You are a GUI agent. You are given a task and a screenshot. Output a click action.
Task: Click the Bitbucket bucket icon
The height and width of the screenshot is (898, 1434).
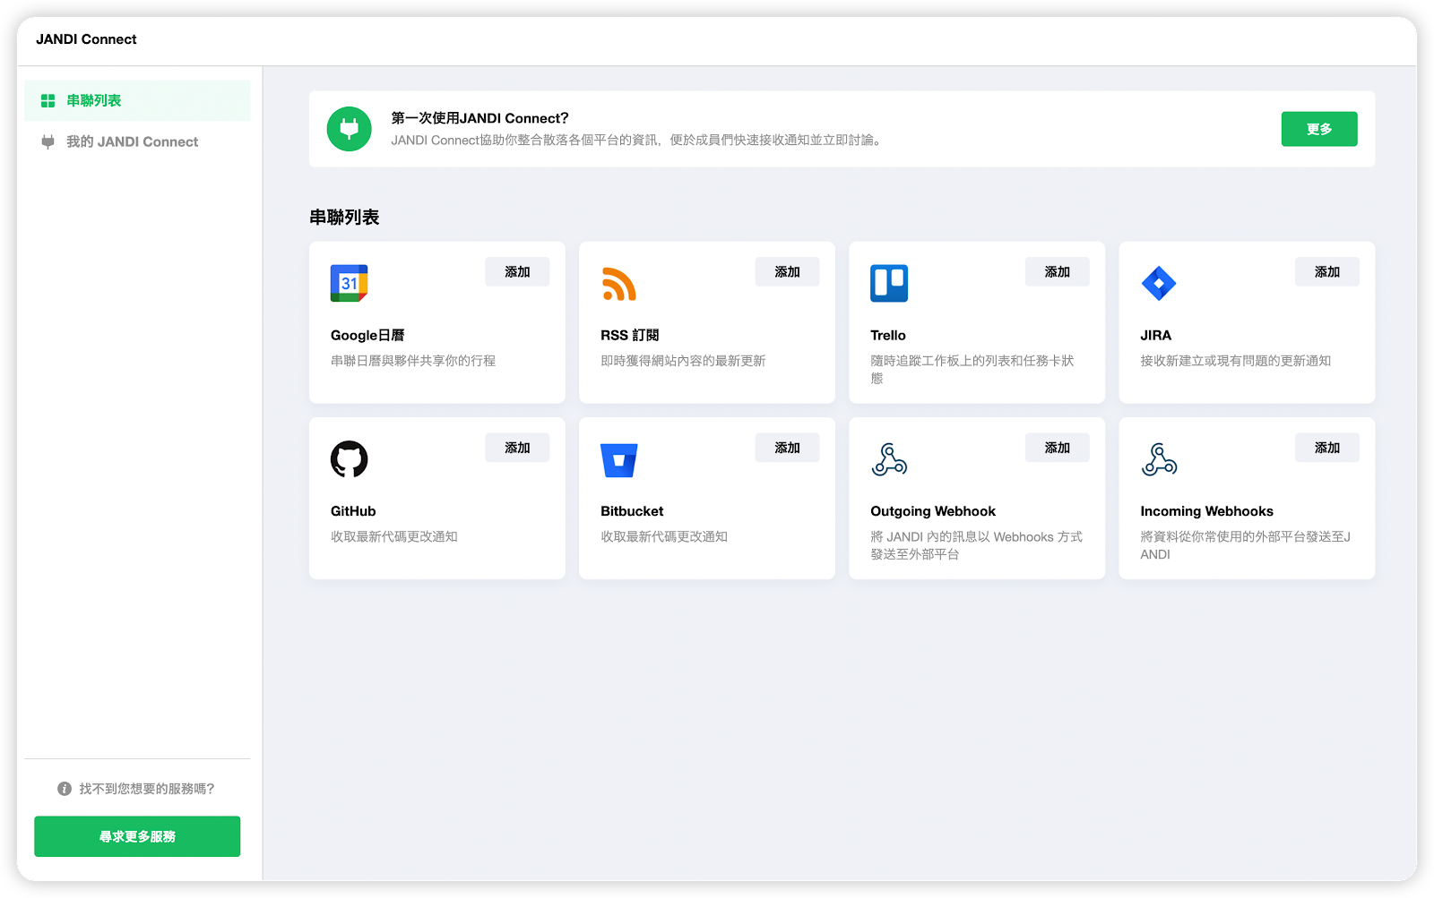tap(619, 460)
